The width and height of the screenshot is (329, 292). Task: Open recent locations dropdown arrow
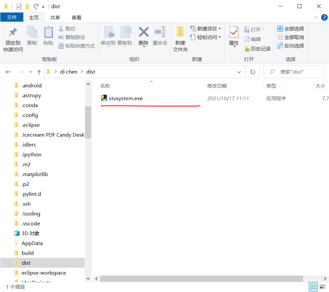pyautogui.click(x=31, y=72)
